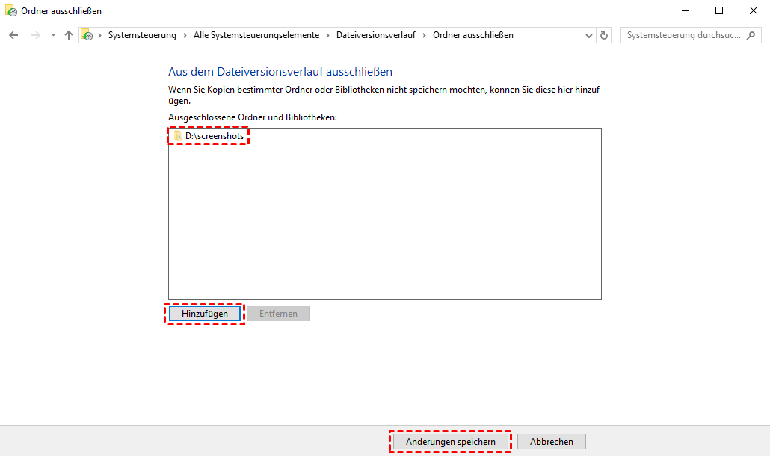Screen dimensions: 770x456
Task: Expand the chevron after Dateiversionsverlauf breadcrumb
Action: [x=425, y=35]
